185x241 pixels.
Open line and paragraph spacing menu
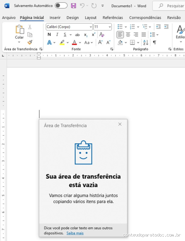tap(154, 35)
